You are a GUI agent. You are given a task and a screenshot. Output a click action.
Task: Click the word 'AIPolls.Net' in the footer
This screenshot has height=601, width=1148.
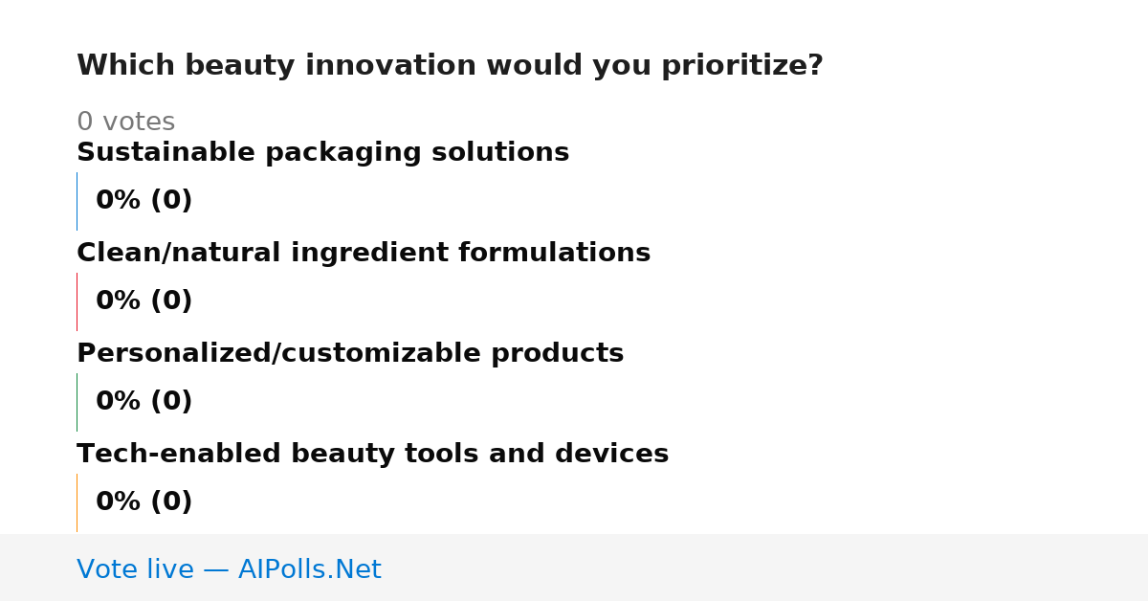[x=309, y=569]
